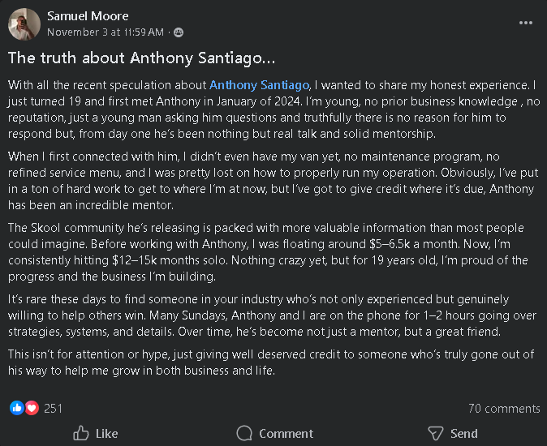Open the Anthony Santiago tagged profile link
Image resolution: width=547 pixels, height=446 pixels.
pos(260,84)
